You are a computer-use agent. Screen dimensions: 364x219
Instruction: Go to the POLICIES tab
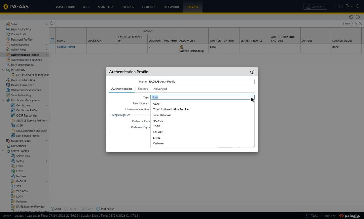click(x=127, y=7)
